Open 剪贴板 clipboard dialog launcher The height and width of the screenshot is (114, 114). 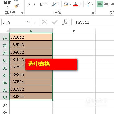(22, 13)
